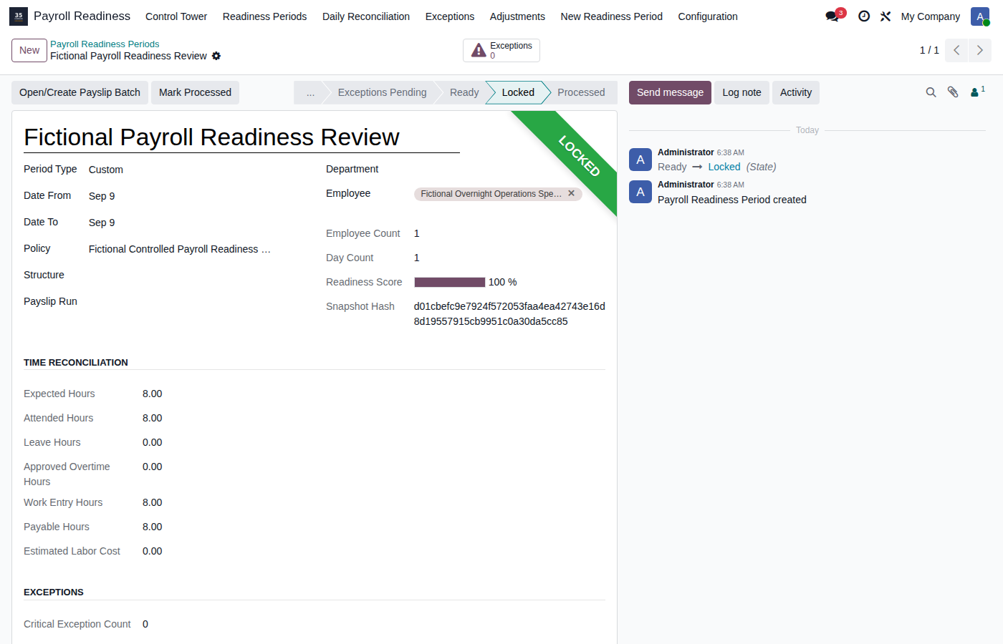Image resolution: width=1003 pixels, height=644 pixels.
Task: Open New Readiness Period menu
Action: click(612, 16)
